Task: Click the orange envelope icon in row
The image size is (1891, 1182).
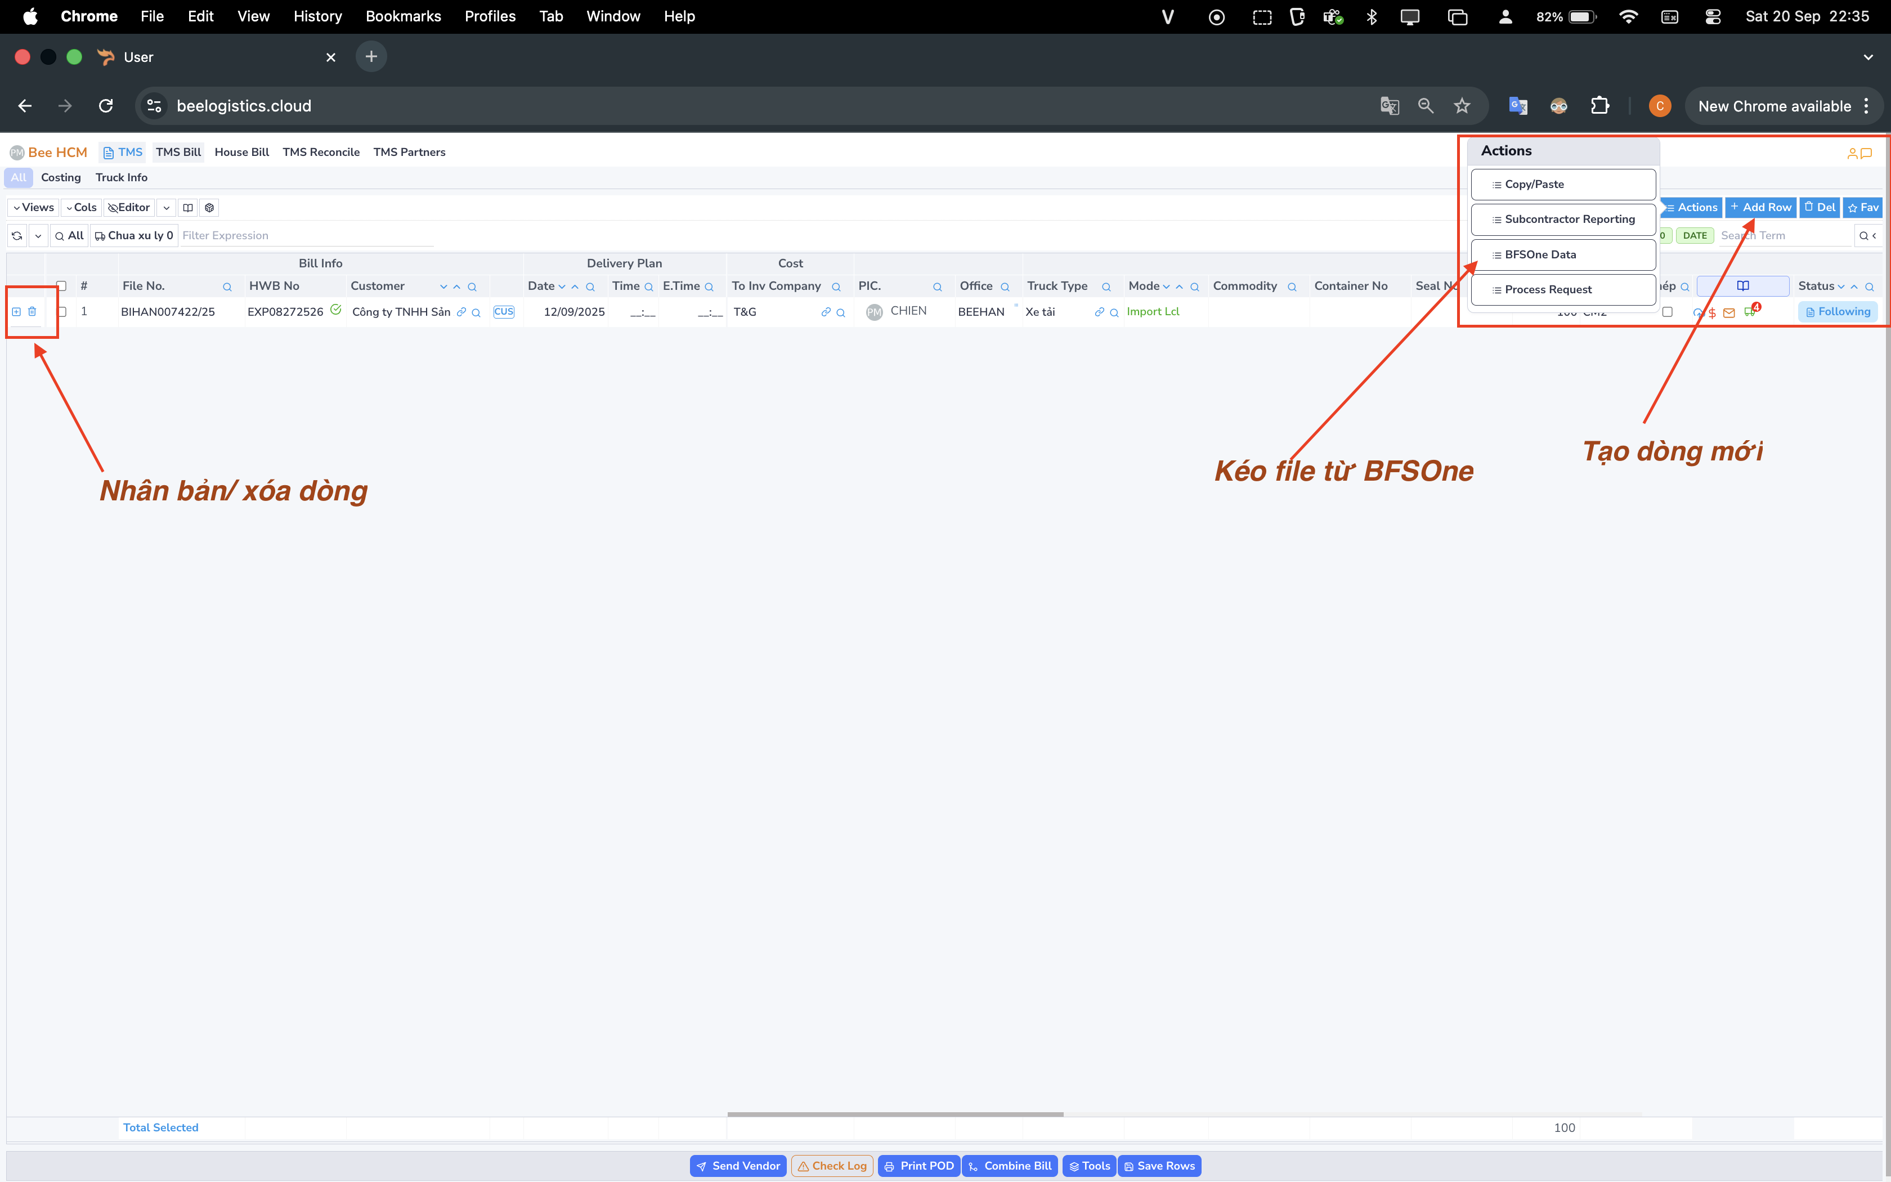Action: tap(1728, 313)
